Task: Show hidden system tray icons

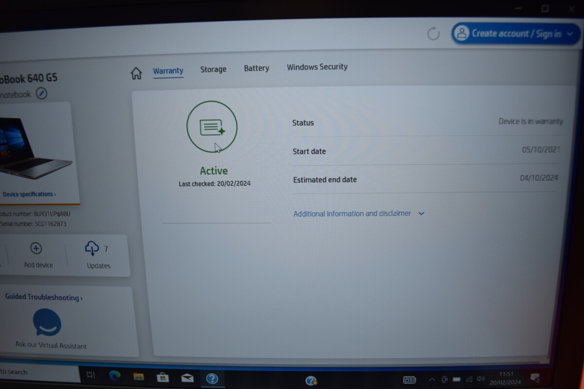Action: coord(432,379)
